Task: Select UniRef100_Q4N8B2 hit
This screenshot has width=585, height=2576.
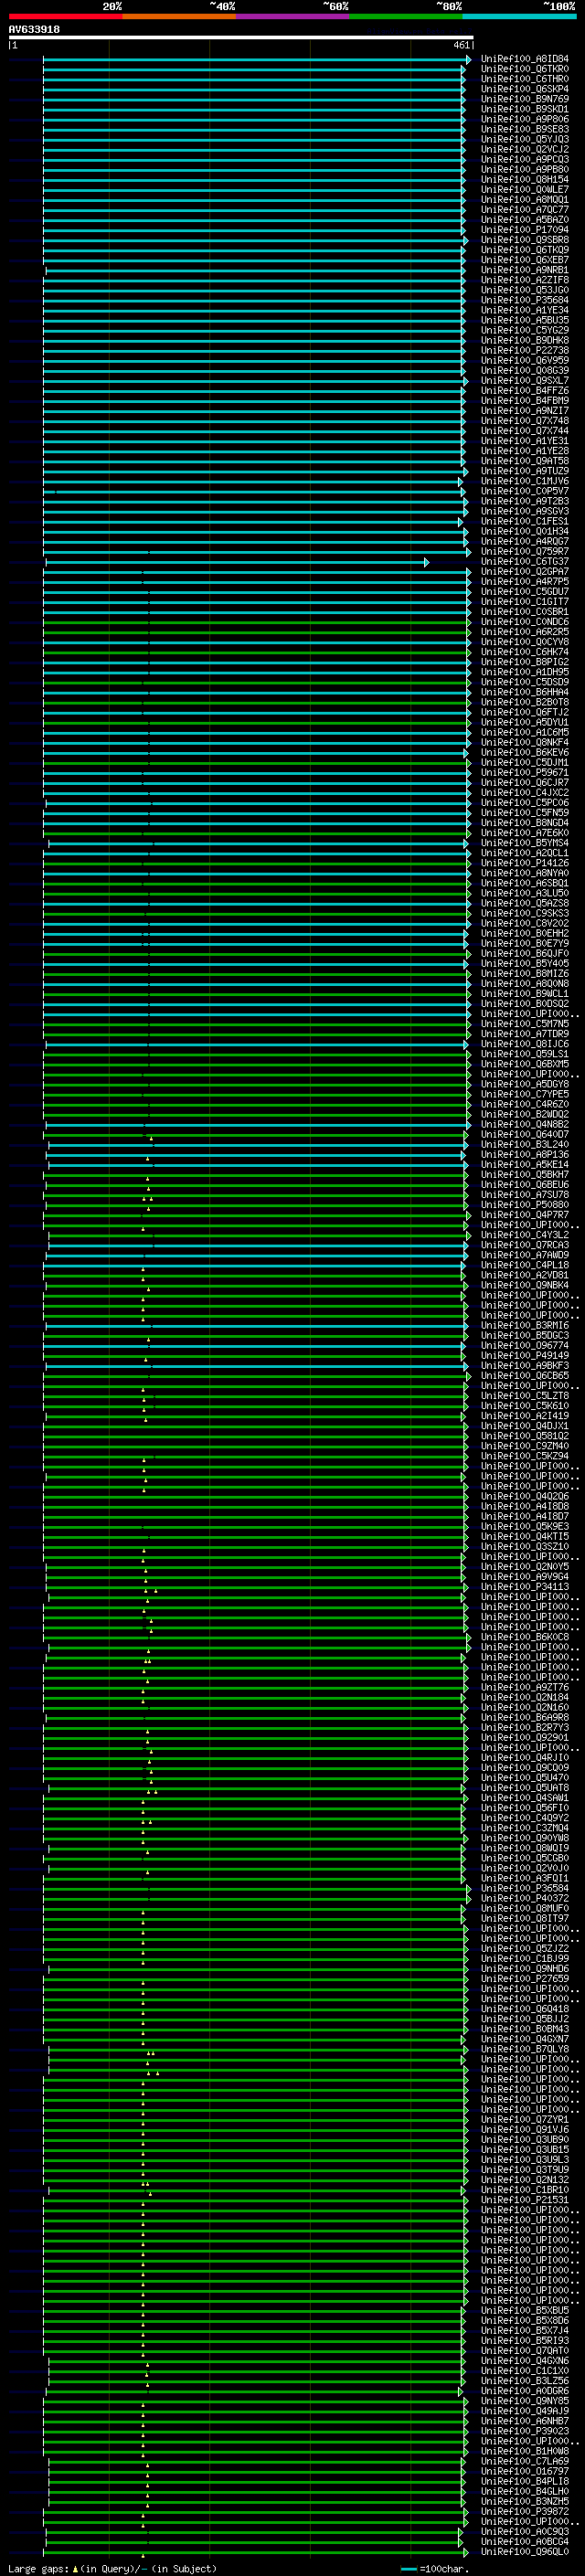Action: click(x=525, y=1124)
